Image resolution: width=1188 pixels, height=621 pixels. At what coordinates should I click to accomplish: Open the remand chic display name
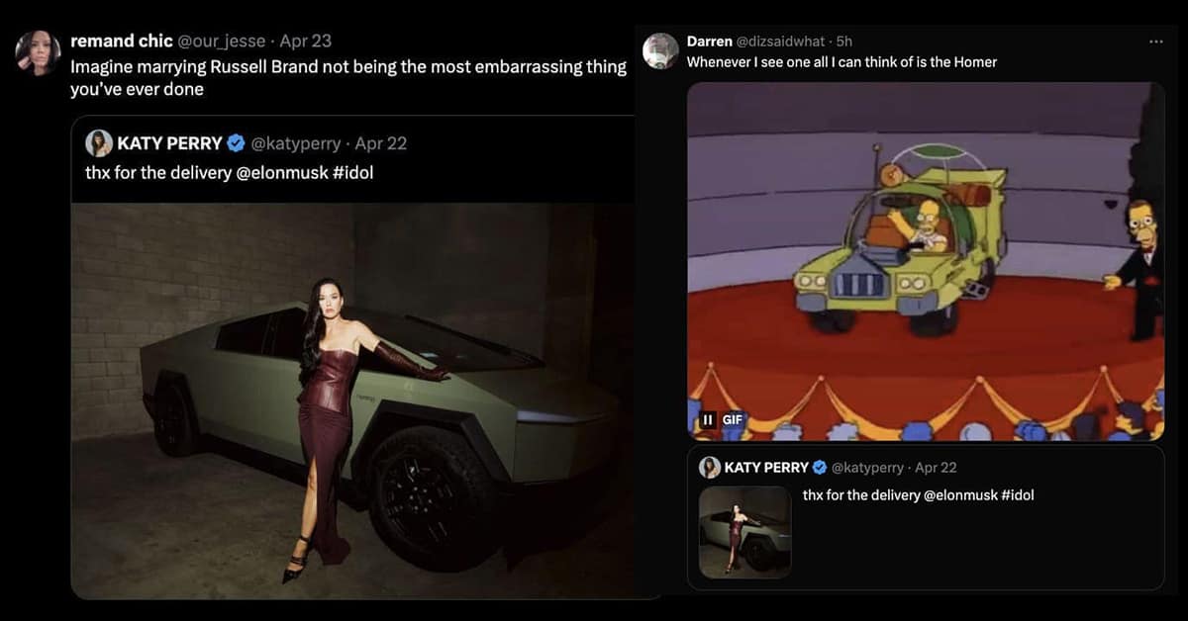pos(121,41)
